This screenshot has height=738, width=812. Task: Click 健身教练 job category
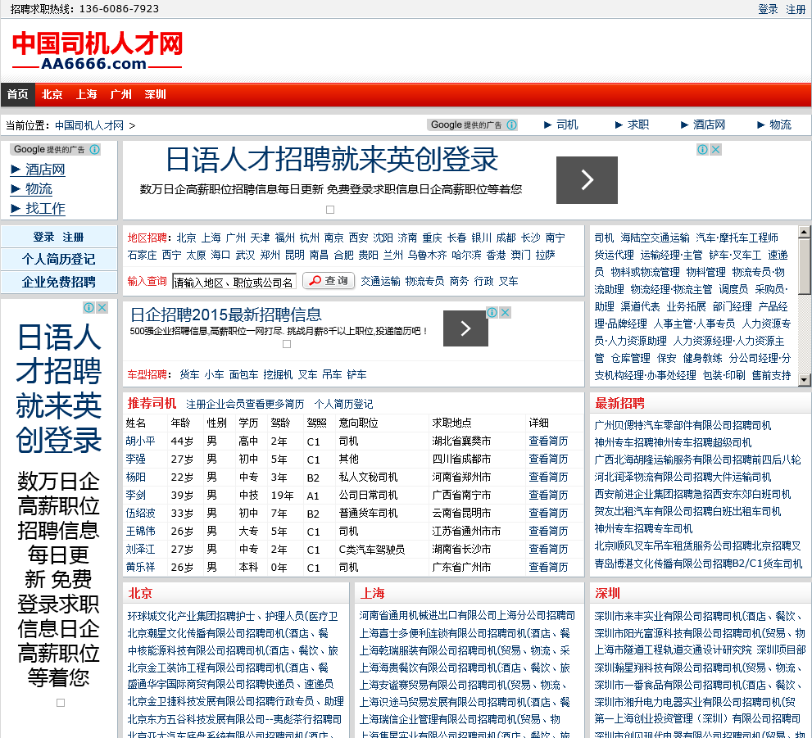(703, 358)
